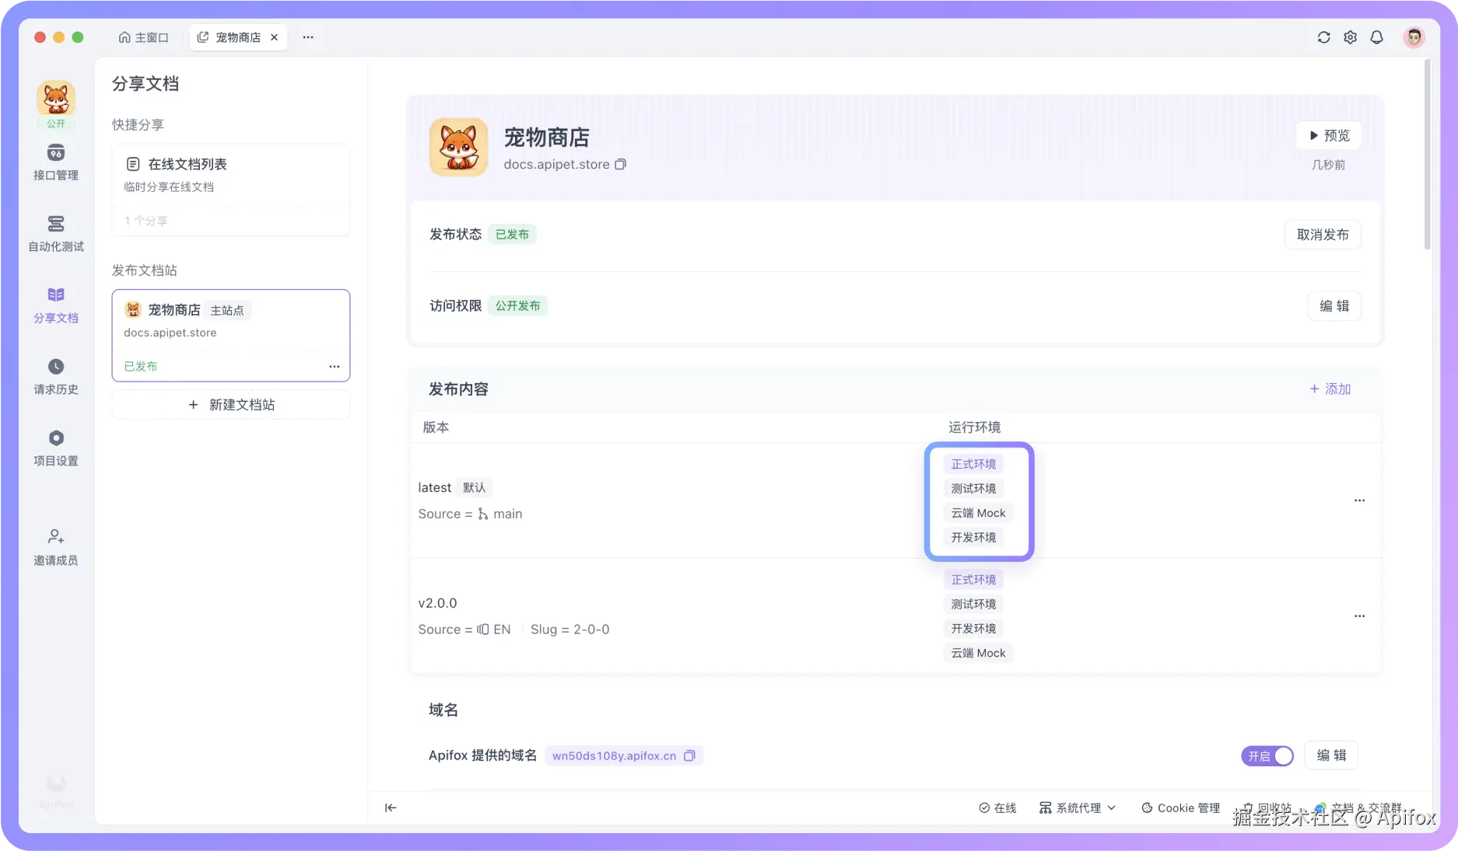Click the 正式环境 tag in latest row
The height and width of the screenshot is (851, 1458).
[973, 464]
